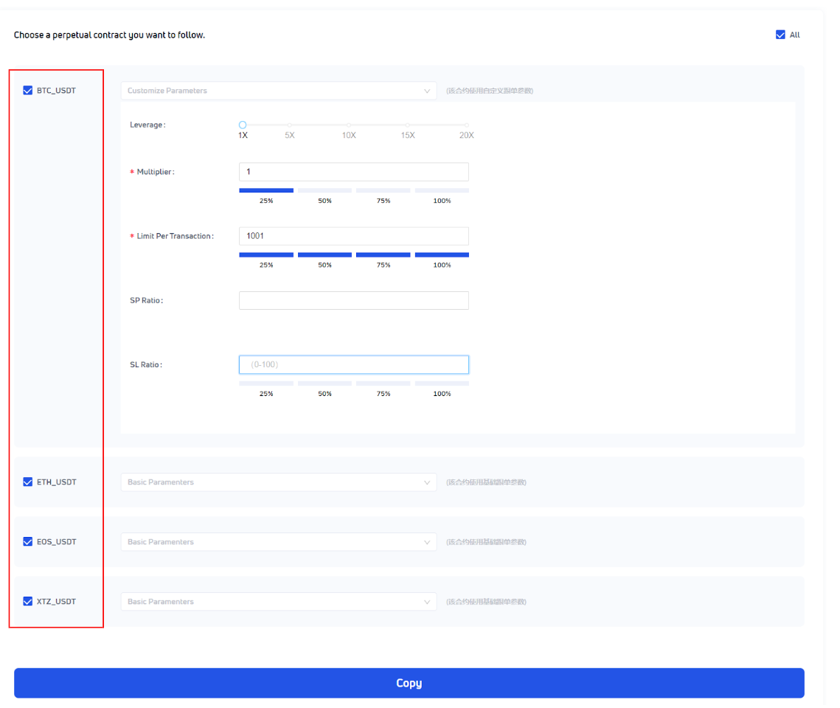This screenshot has width=840, height=708.
Task: Focus the SP Ratio input field
Action: [353, 300]
